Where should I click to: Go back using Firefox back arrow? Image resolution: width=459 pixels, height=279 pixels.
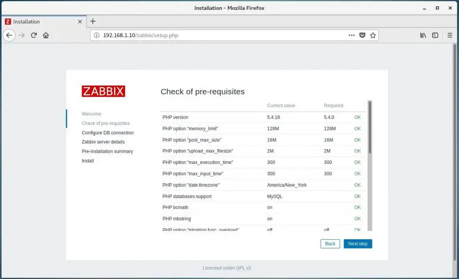click(x=9, y=35)
